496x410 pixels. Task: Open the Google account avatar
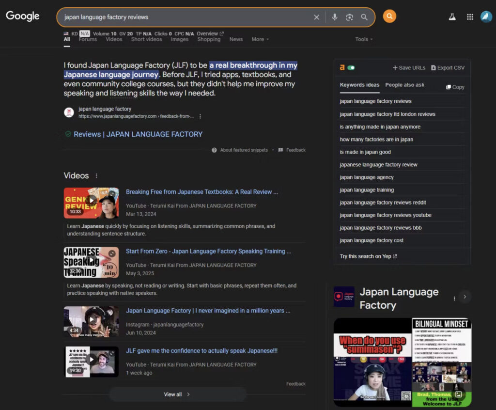(x=486, y=16)
